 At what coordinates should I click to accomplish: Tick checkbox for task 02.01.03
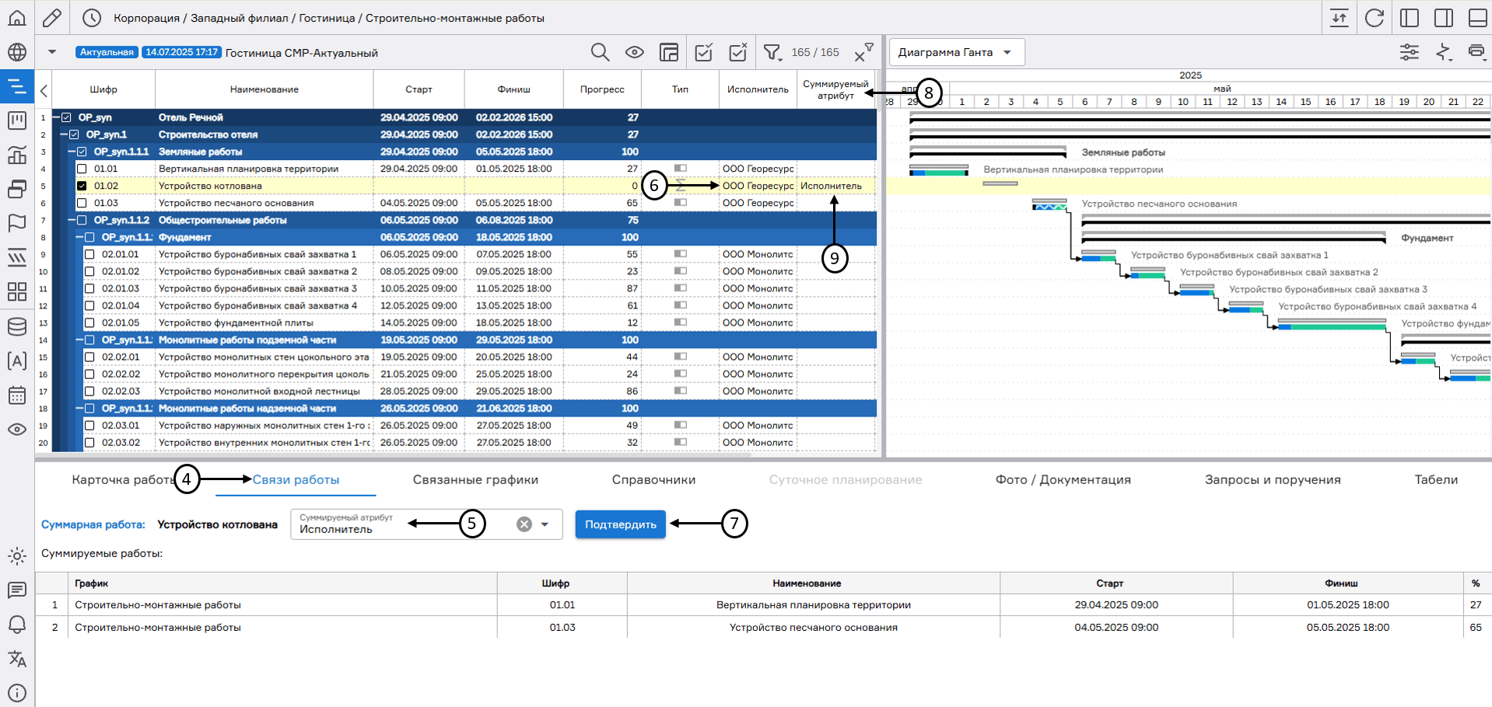[x=89, y=288]
